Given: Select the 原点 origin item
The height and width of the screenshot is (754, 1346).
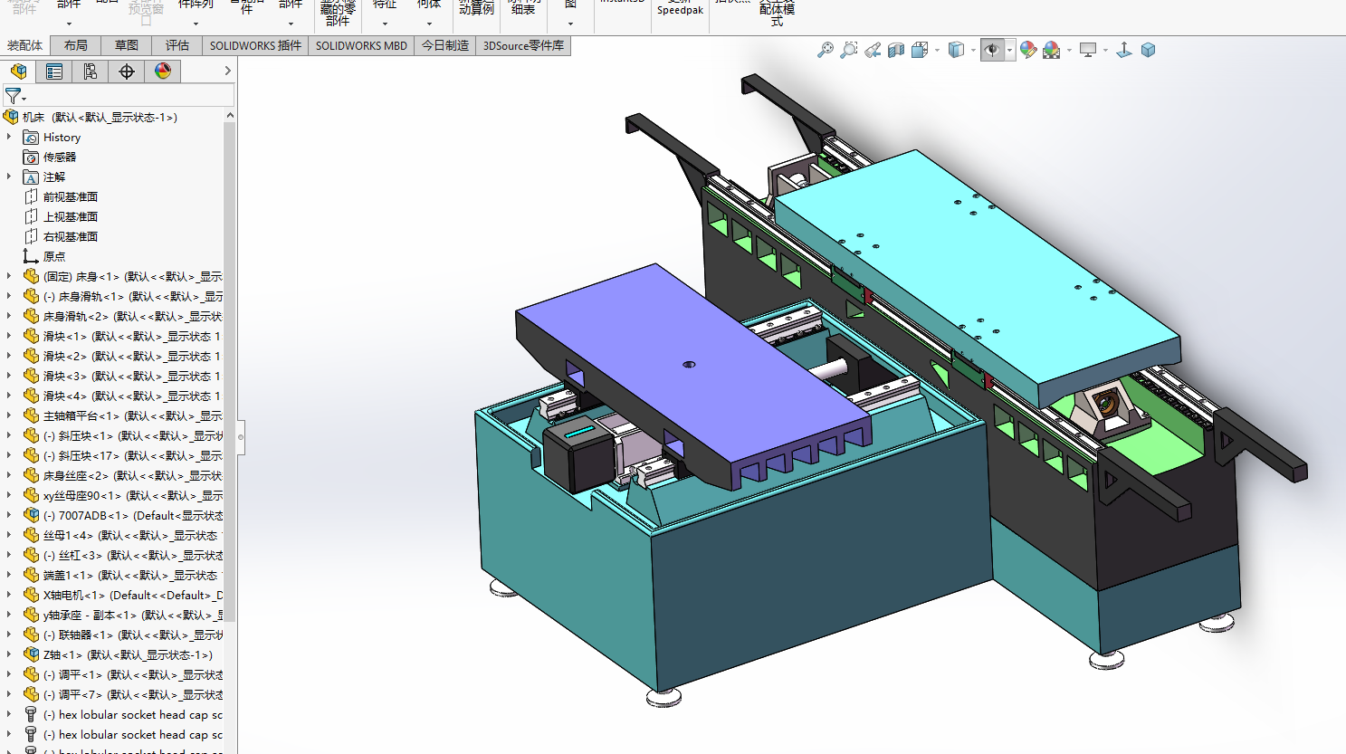Looking at the screenshot, I should [x=54, y=257].
